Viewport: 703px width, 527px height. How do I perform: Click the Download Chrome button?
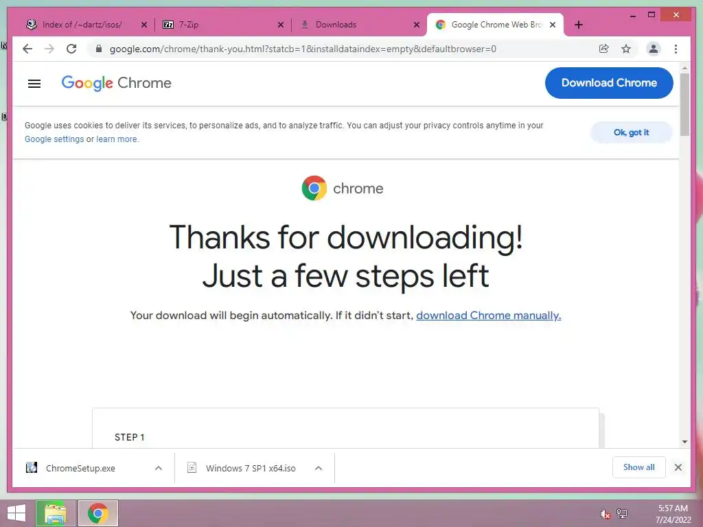tap(609, 83)
